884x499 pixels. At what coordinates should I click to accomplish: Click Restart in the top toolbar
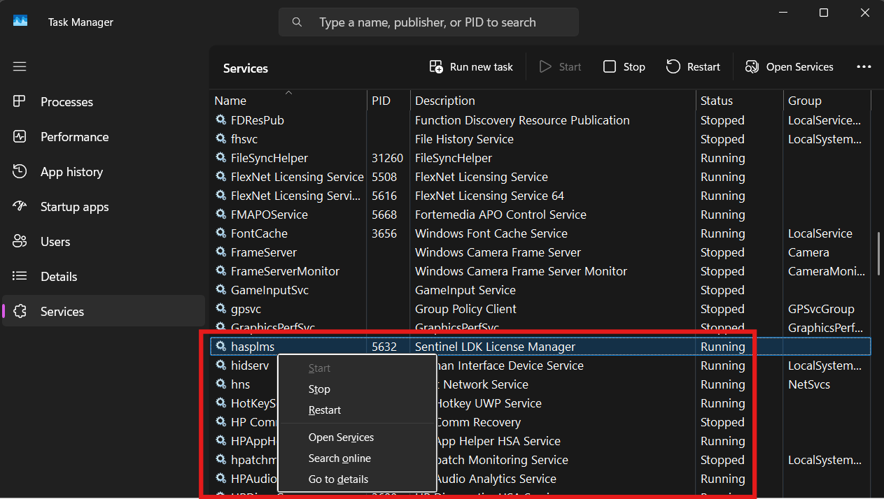pos(693,67)
